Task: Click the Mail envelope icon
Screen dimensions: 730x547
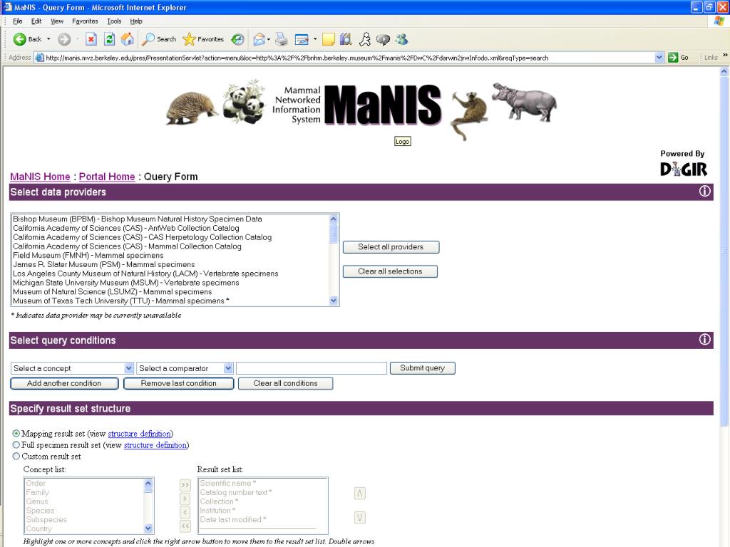Action: coord(259,40)
